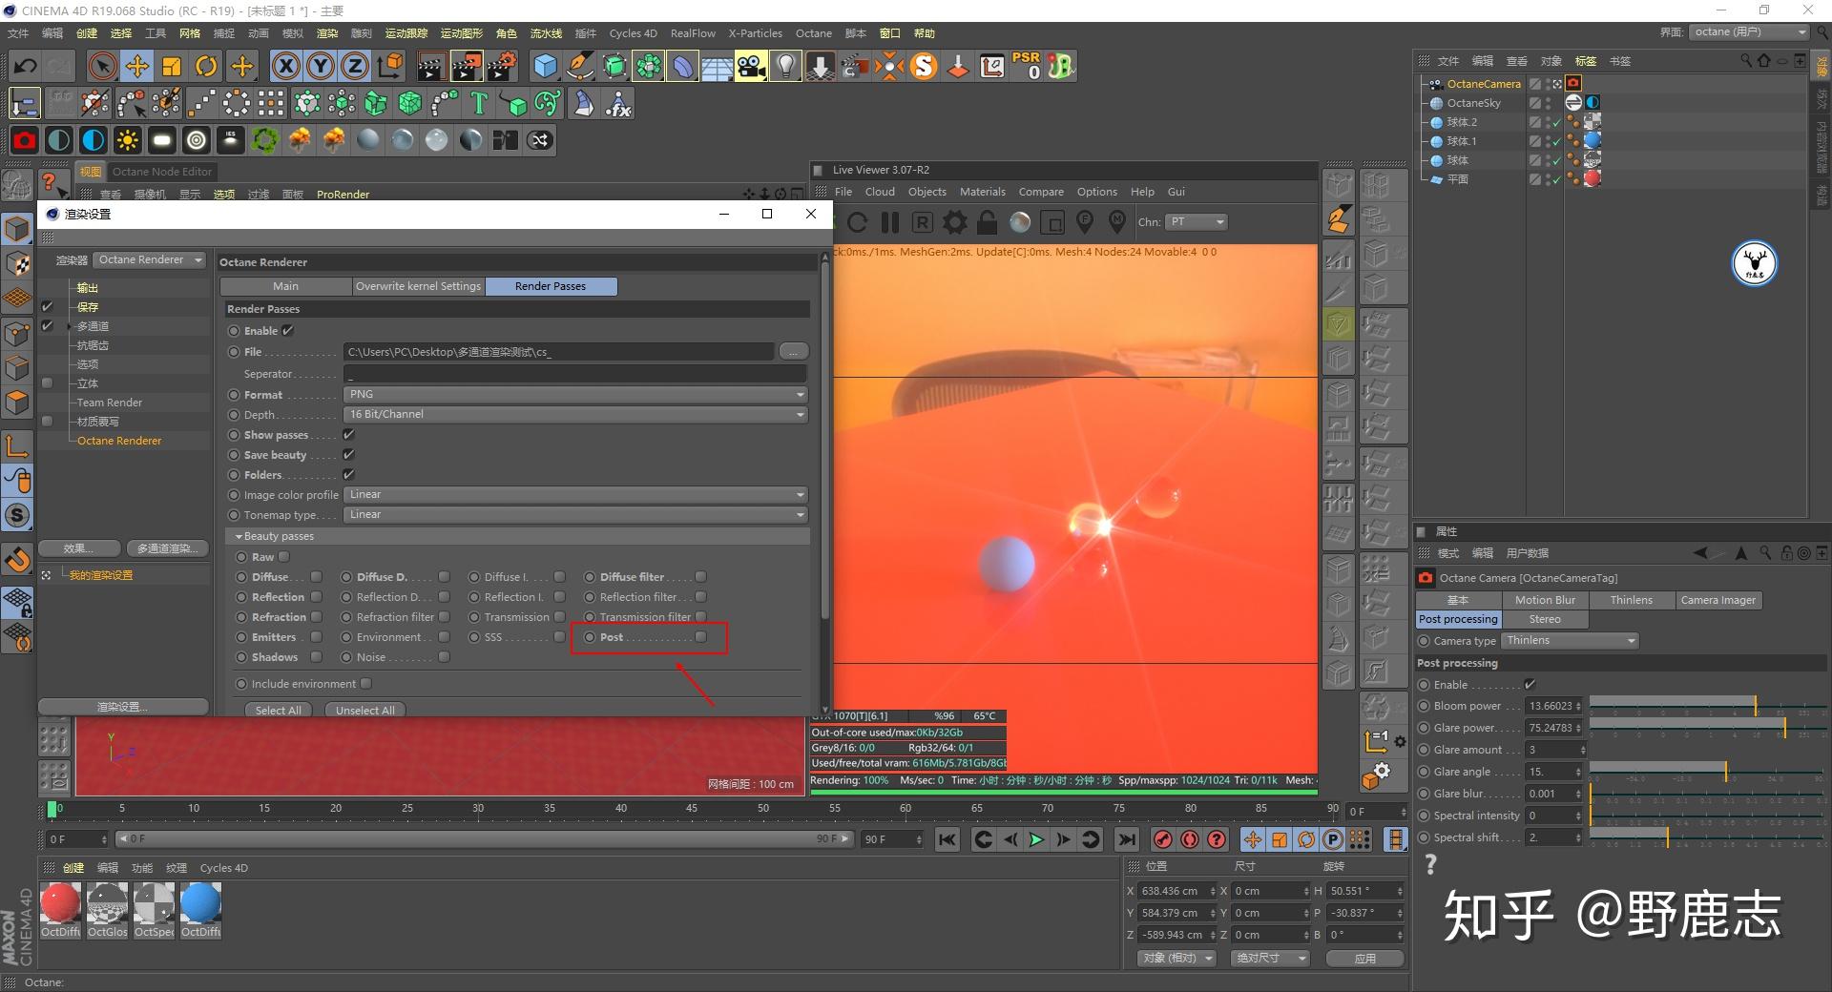The image size is (1832, 992).
Task: Open the Camera Imager tab
Action: coord(1717,600)
